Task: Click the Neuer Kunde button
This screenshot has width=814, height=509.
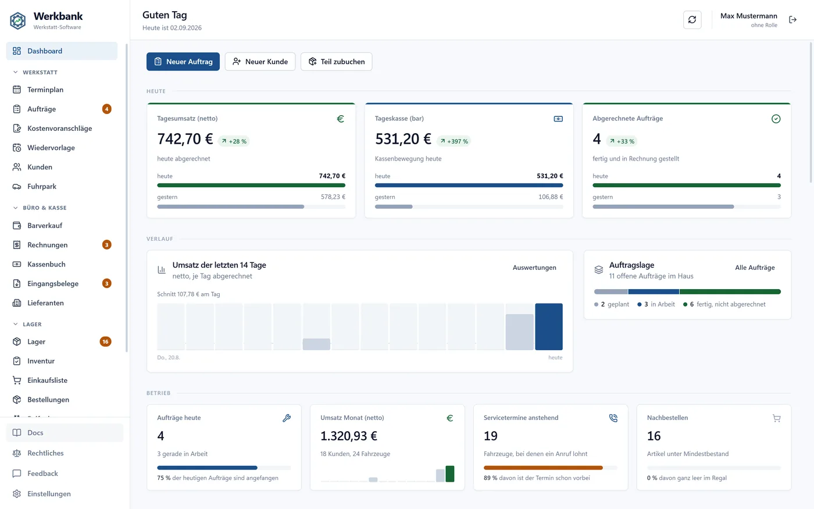Action: point(260,62)
